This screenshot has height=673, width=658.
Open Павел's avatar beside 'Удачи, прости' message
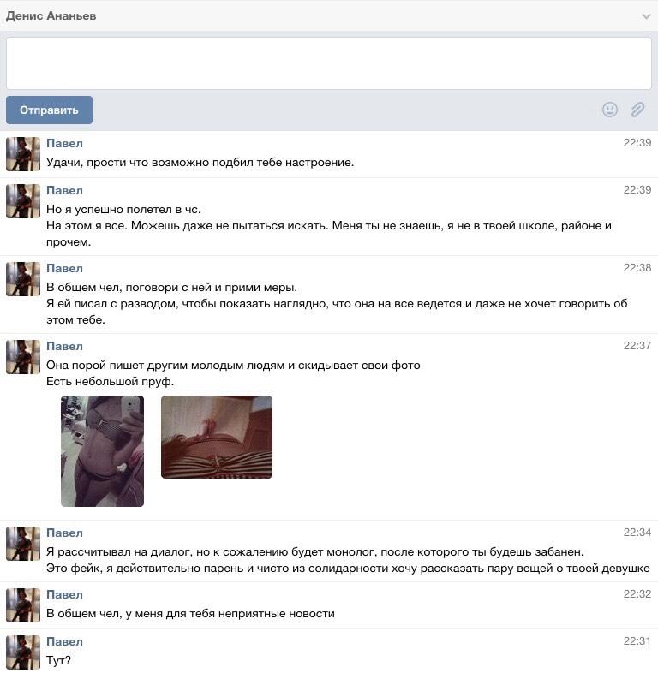(x=23, y=153)
